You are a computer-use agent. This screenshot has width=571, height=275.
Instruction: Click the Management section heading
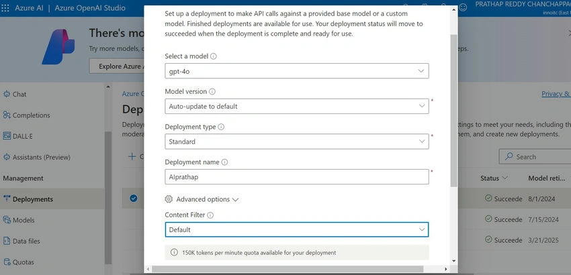point(23,178)
